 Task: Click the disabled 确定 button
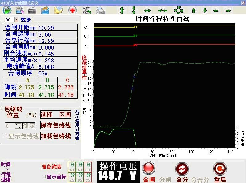coord(29,126)
